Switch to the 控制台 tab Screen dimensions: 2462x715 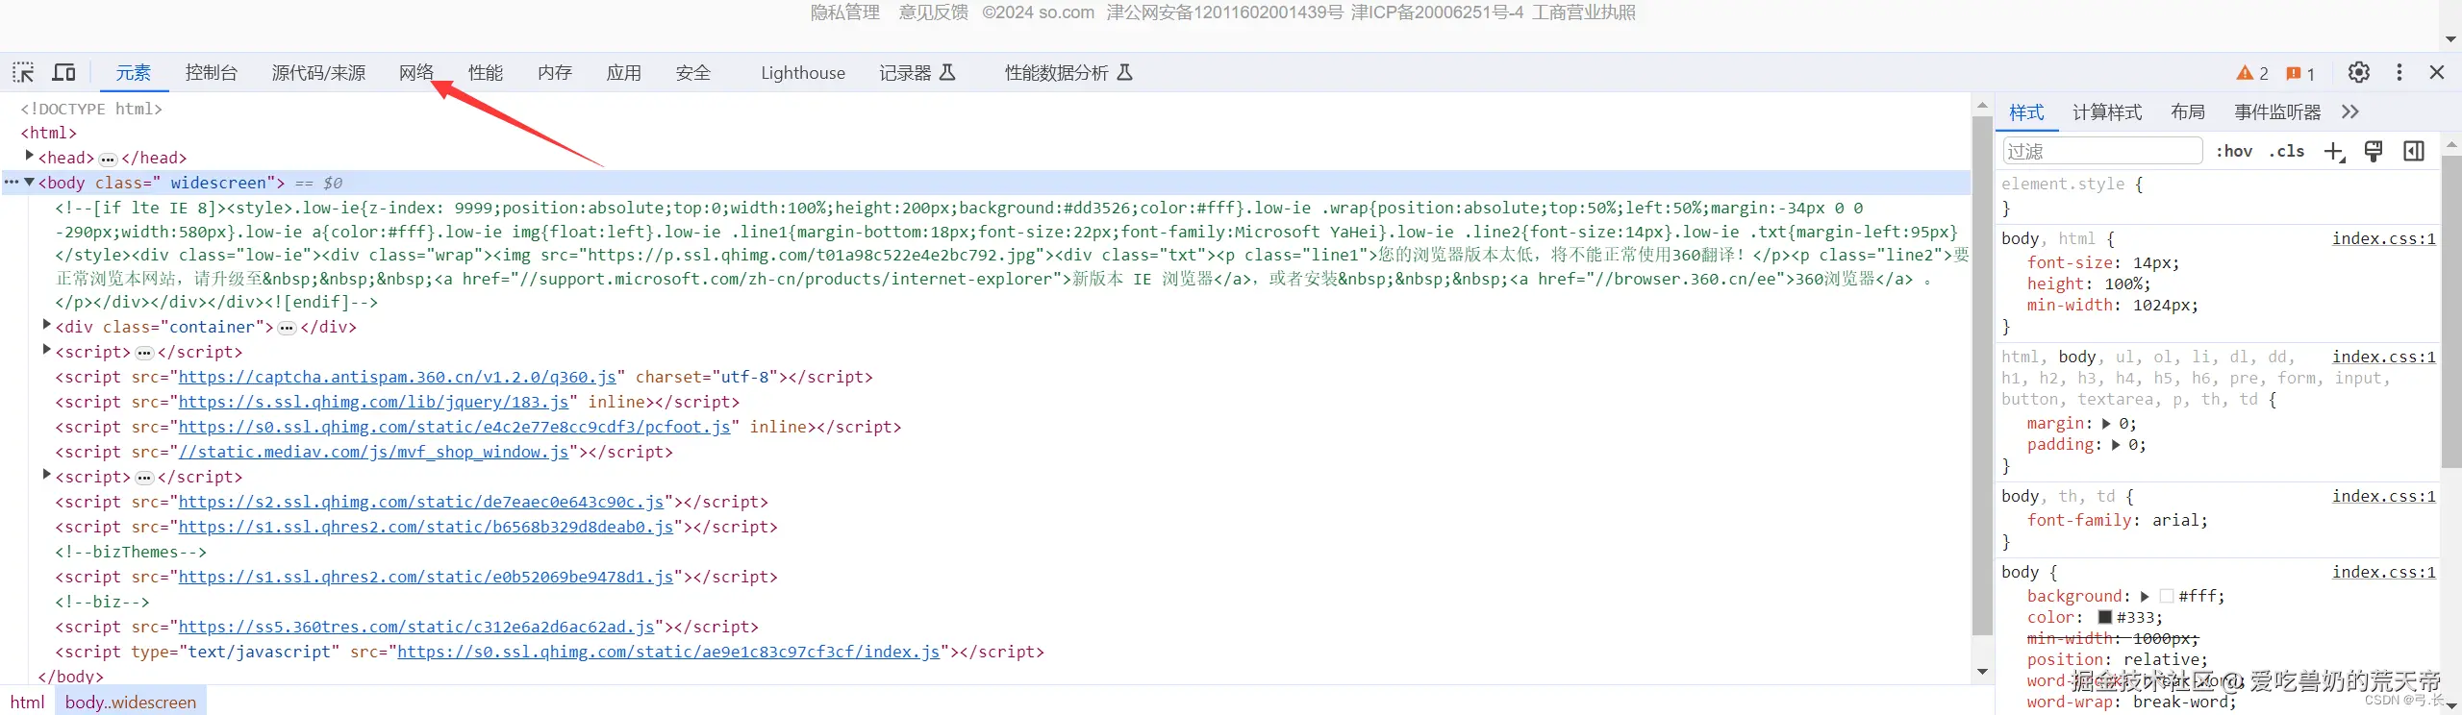(212, 73)
